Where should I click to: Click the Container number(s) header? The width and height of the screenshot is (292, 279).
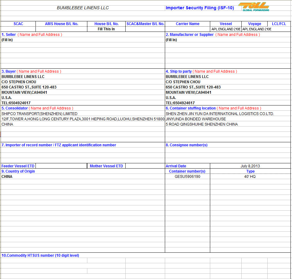(187, 171)
